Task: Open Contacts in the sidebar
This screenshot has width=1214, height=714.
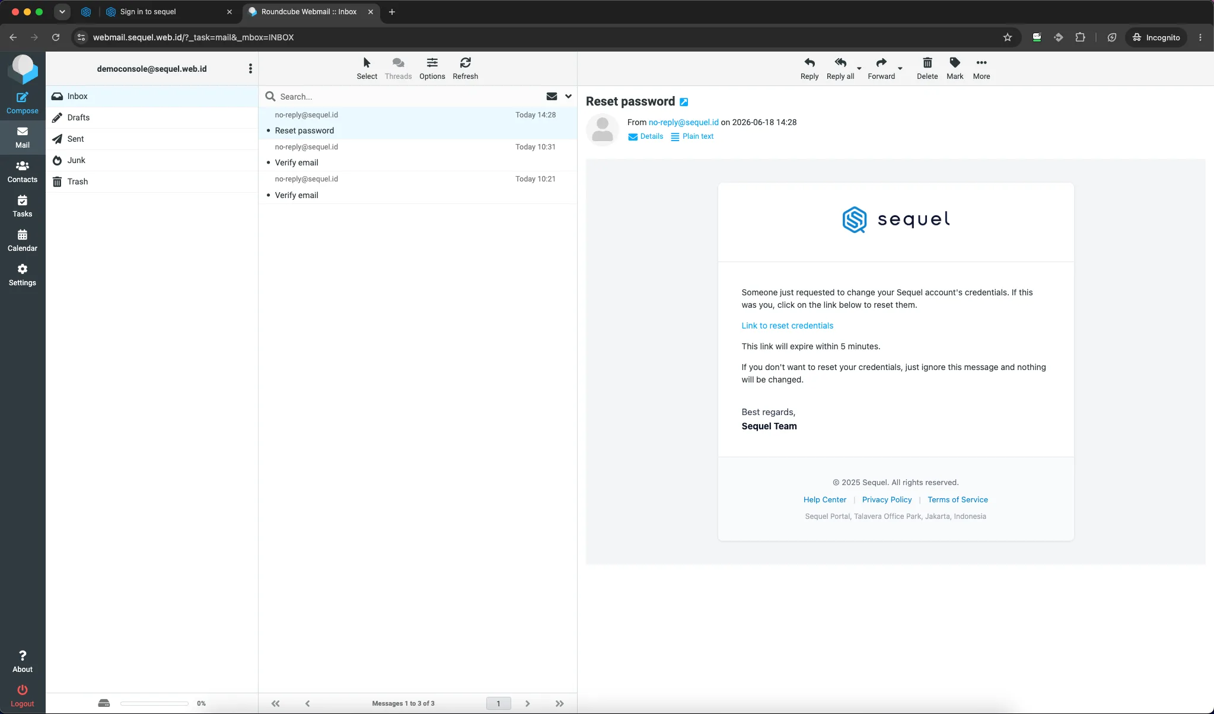Action: tap(23, 172)
